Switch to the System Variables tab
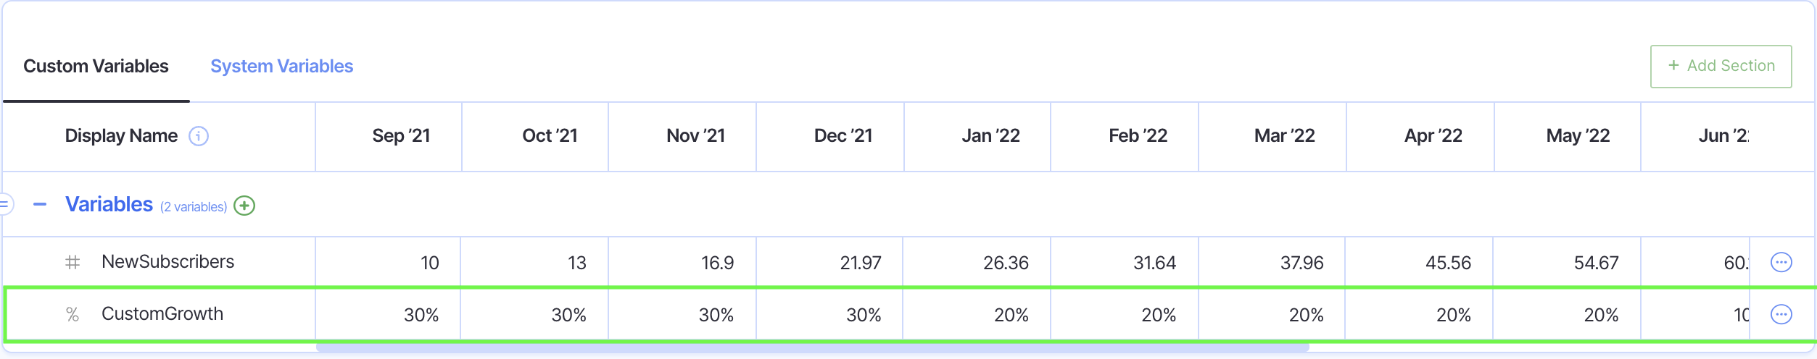The height and width of the screenshot is (359, 1817). click(x=281, y=66)
